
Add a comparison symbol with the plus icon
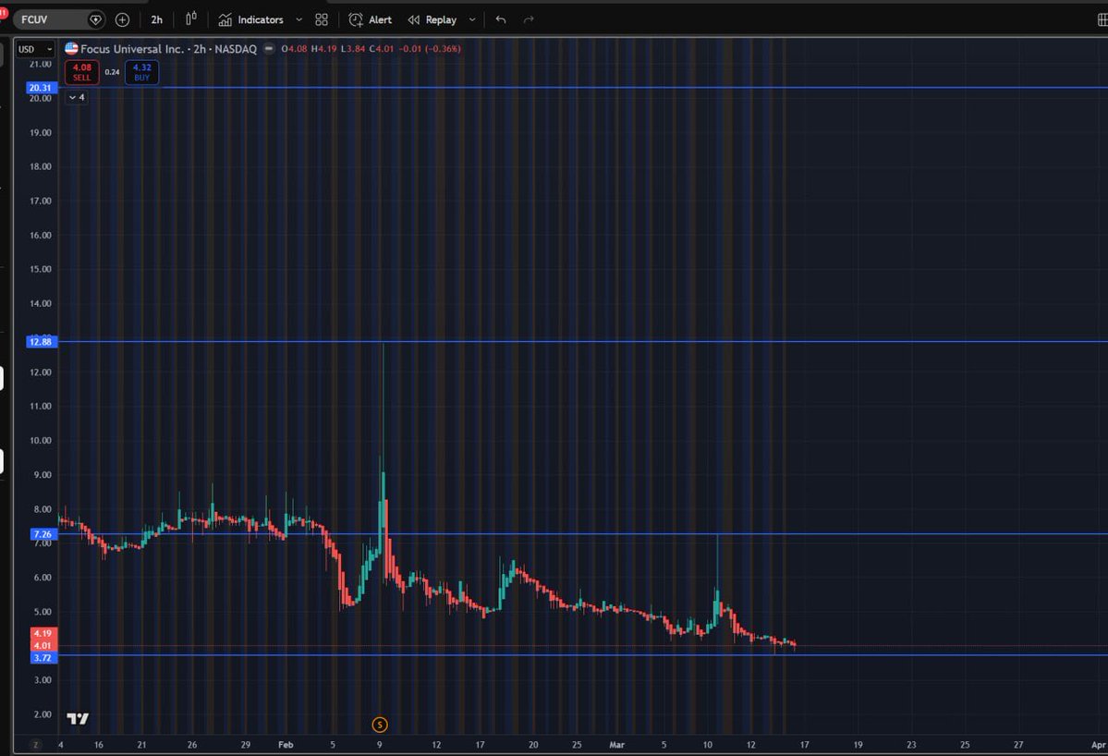coord(121,19)
